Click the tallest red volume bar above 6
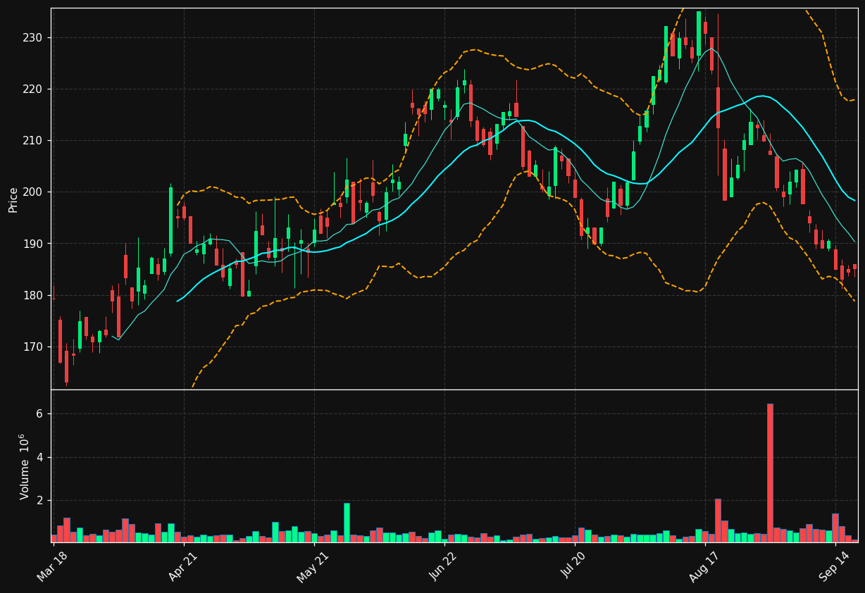This screenshot has height=593, width=865. tap(770, 473)
